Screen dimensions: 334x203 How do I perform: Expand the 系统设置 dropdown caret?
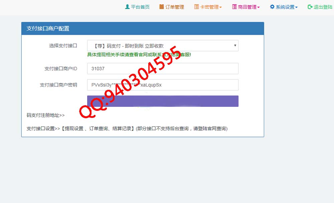[x=296, y=7]
